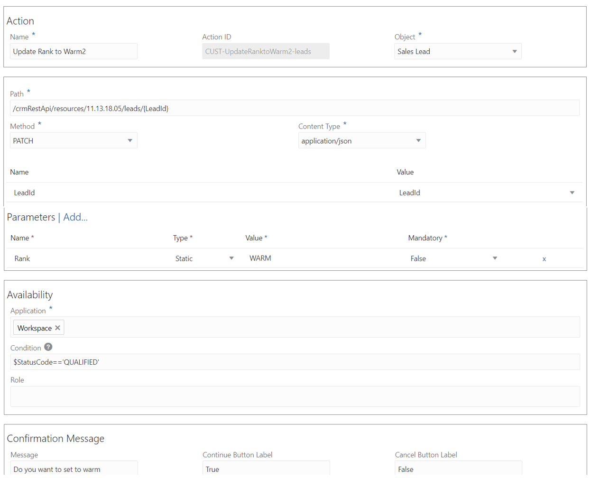
Task: Open the Object dropdown showing Sales Lead
Action: 458,51
